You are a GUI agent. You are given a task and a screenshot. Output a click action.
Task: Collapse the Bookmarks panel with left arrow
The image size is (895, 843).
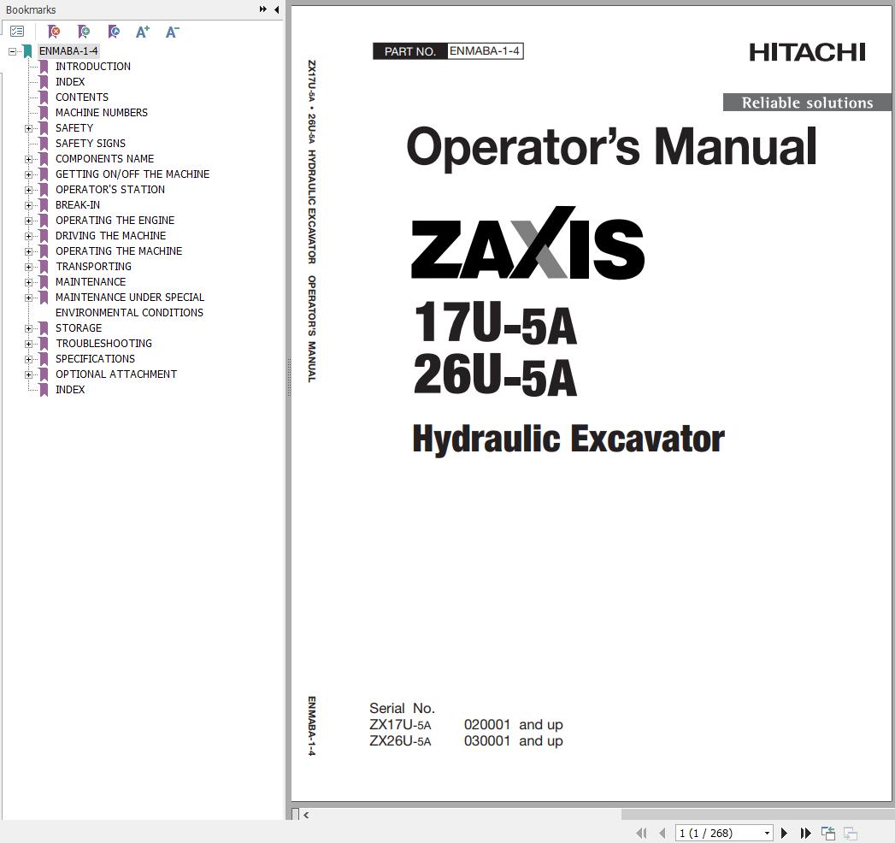click(277, 9)
